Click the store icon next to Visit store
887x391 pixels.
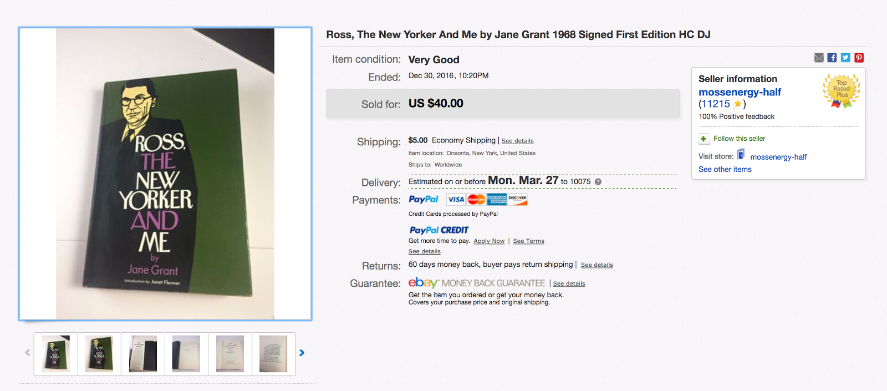[741, 154]
